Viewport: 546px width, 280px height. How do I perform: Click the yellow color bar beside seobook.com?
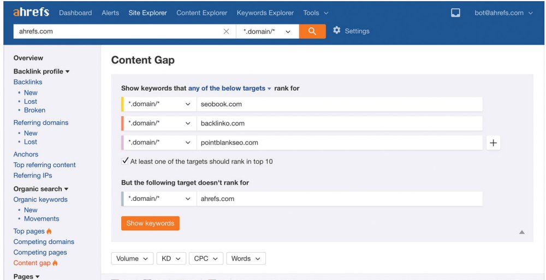click(x=122, y=104)
